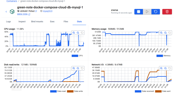The image size is (174, 96).
Task: Toggle the Data write legend series
Action: [75, 91]
